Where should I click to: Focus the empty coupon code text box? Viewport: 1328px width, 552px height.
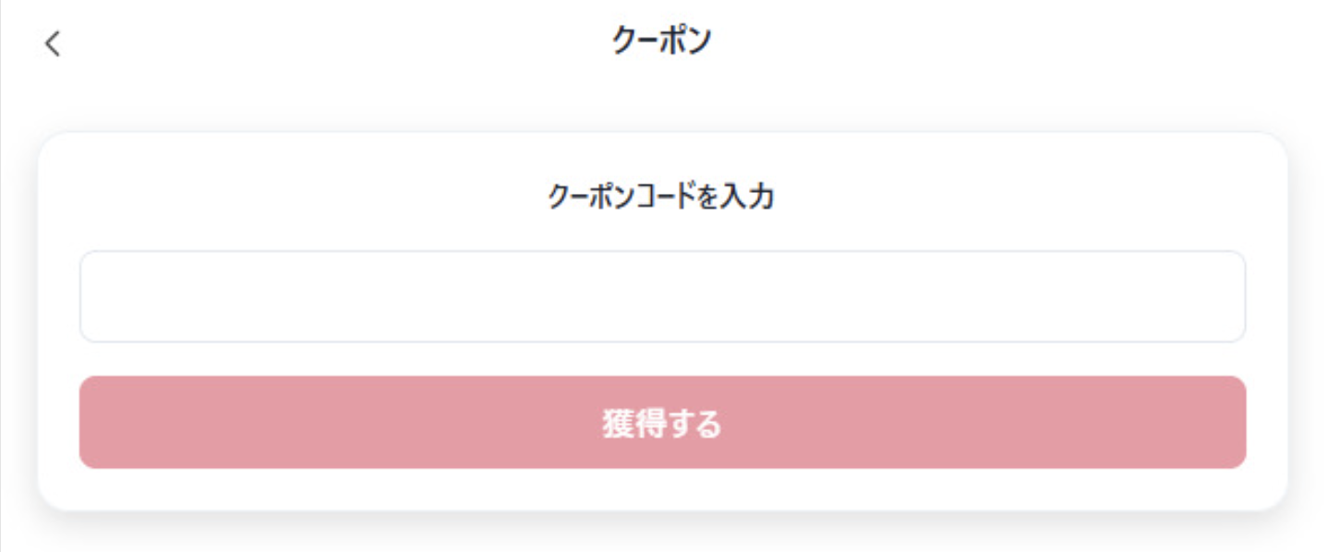[x=662, y=296]
